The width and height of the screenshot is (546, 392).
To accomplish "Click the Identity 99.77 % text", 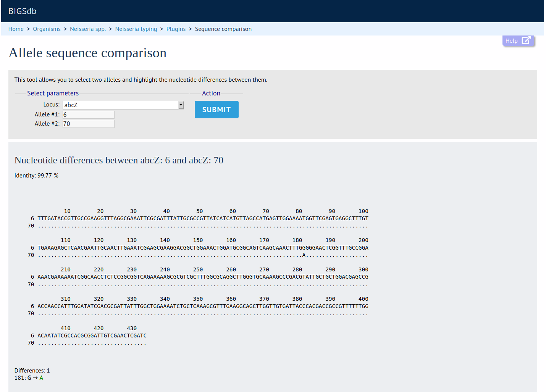I will tap(36, 176).
